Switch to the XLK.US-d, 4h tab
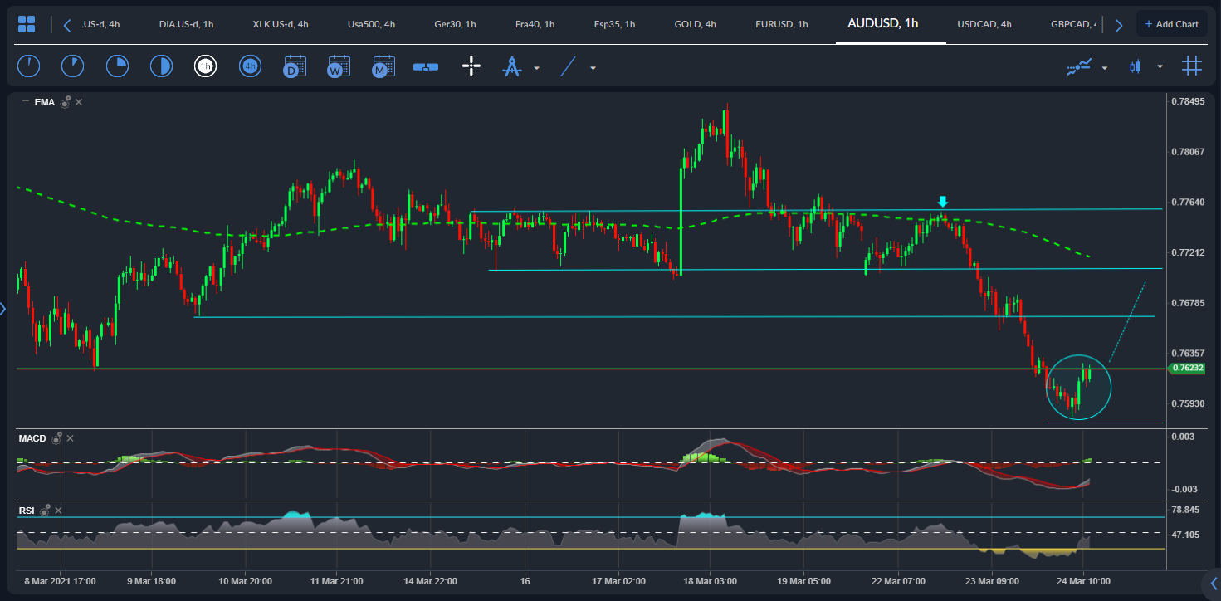Screen dimensions: 1221x601 point(281,24)
